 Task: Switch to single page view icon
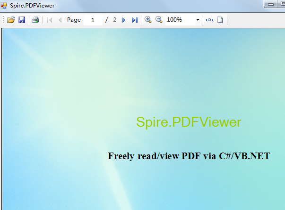tap(220, 20)
